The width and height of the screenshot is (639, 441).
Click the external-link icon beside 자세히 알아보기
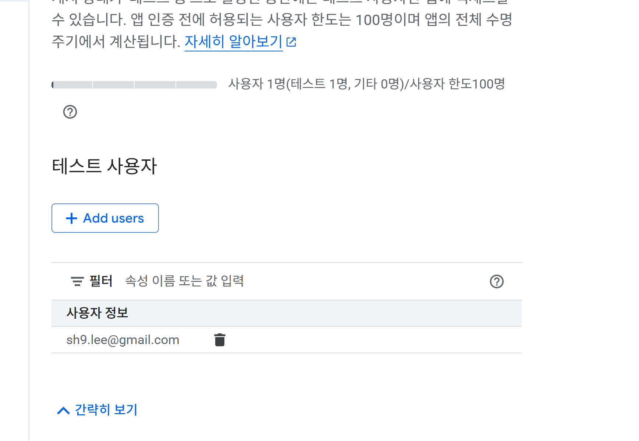point(291,42)
